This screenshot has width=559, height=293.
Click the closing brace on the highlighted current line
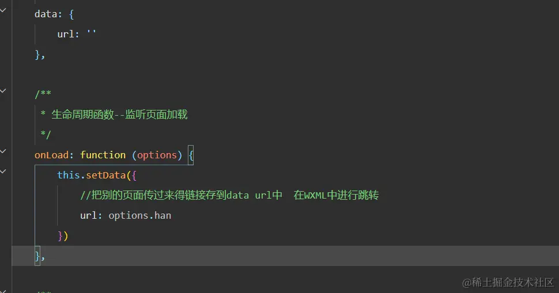37,256
